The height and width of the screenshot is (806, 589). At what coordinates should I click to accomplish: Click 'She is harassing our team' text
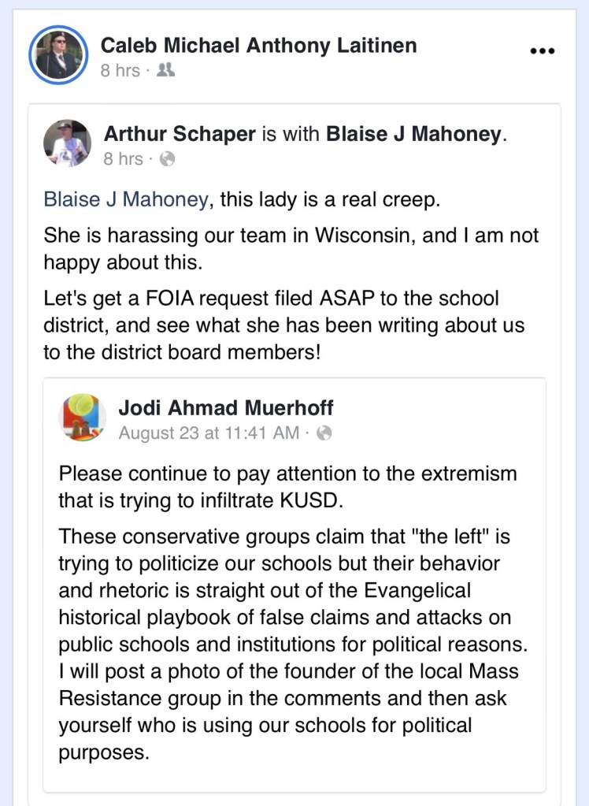[291, 247]
